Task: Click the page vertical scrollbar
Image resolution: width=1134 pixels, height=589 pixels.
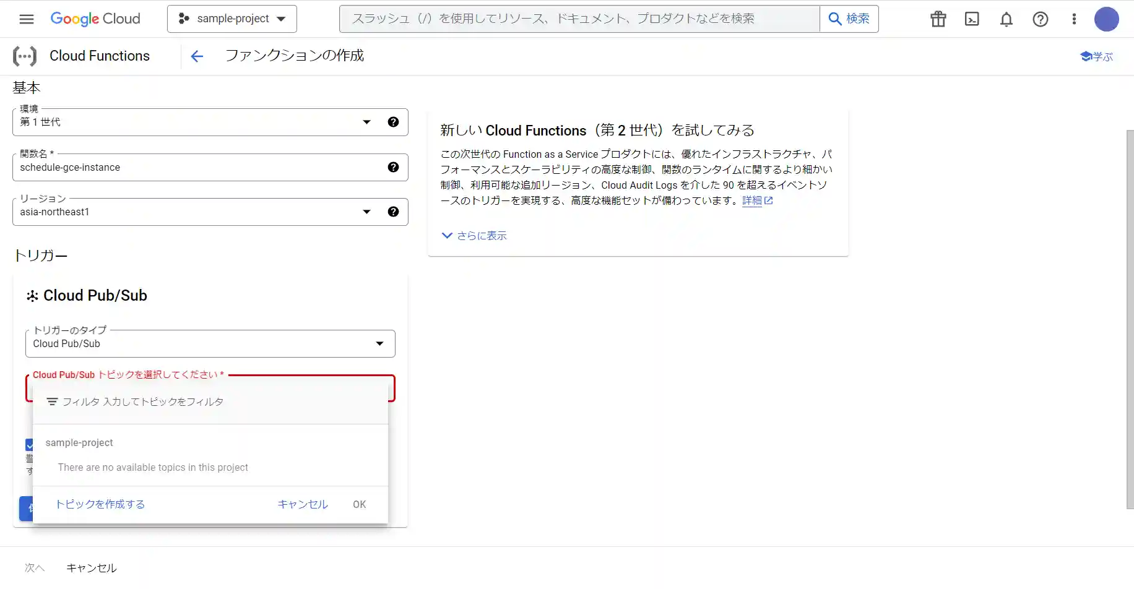Action: pyautogui.click(x=1130, y=319)
